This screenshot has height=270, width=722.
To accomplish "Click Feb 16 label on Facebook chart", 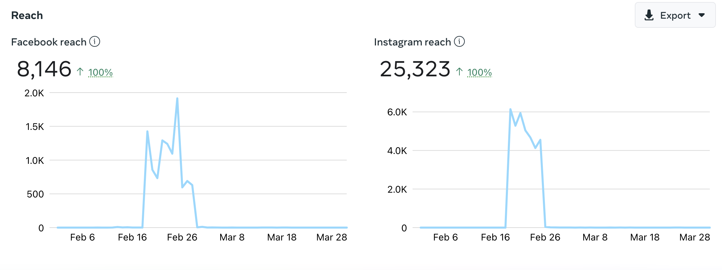I will [132, 237].
